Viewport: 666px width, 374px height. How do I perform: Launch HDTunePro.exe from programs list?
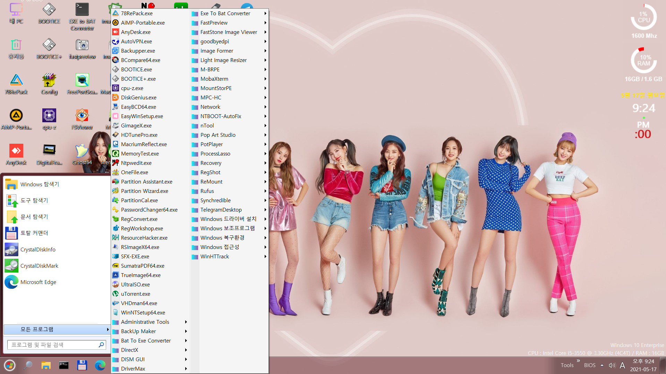point(151,135)
